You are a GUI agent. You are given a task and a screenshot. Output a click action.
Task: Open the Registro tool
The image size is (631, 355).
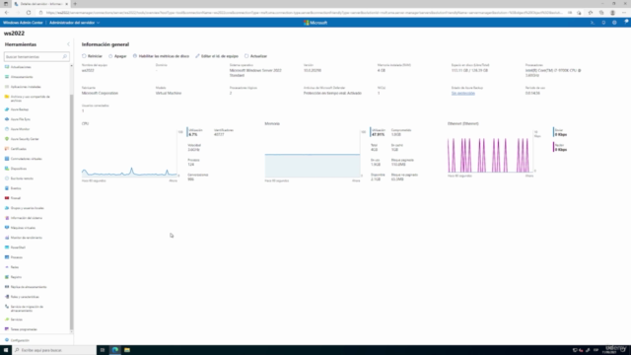[x=16, y=277]
